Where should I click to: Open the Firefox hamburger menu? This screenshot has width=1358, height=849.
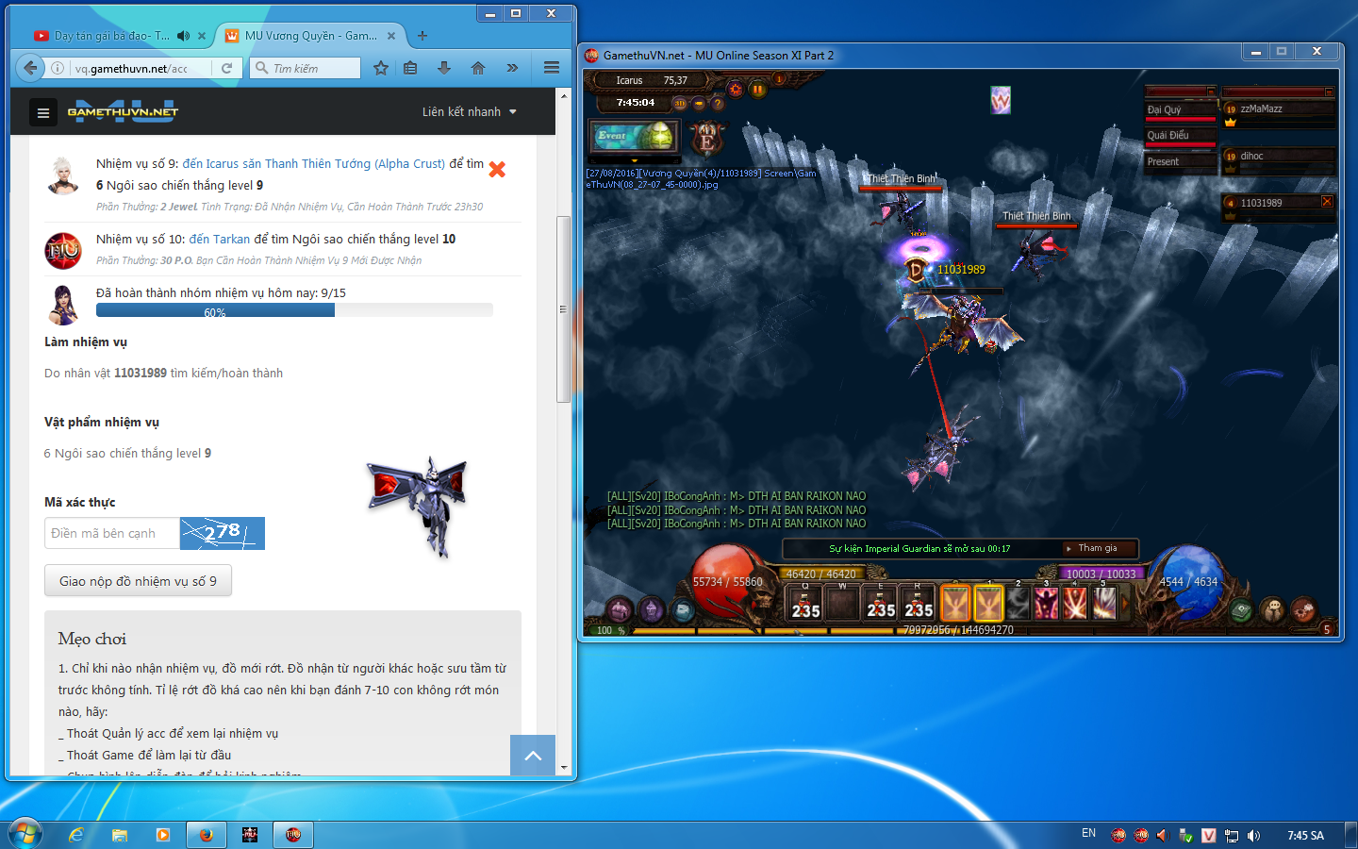click(552, 68)
